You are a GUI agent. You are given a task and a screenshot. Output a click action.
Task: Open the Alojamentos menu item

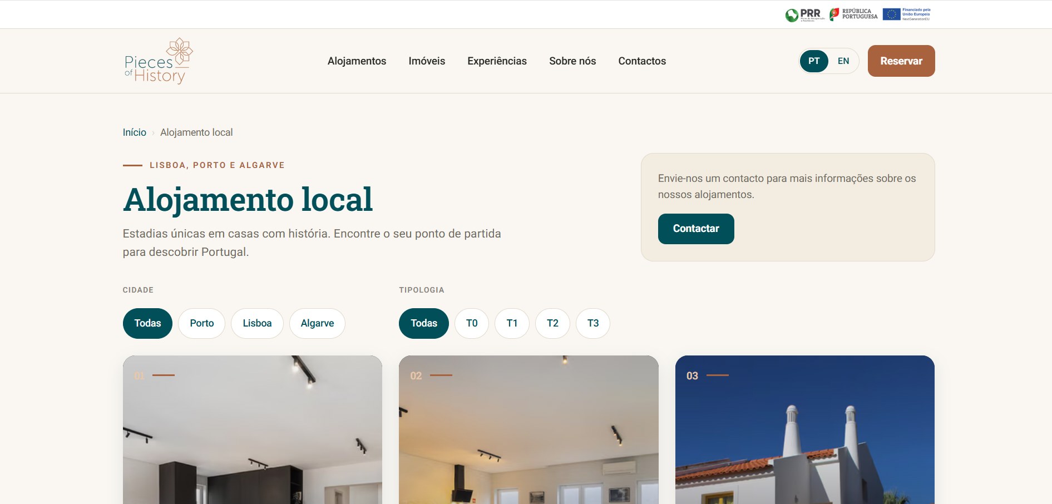point(357,61)
